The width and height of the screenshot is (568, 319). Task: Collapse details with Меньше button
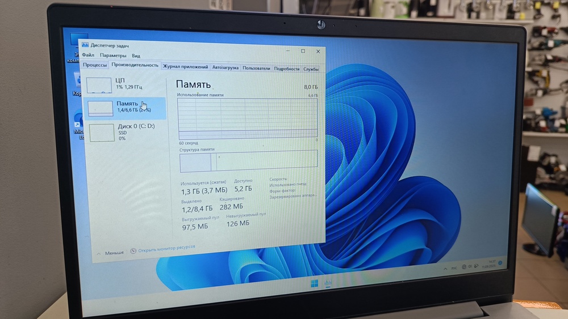[x=111, y=253]
